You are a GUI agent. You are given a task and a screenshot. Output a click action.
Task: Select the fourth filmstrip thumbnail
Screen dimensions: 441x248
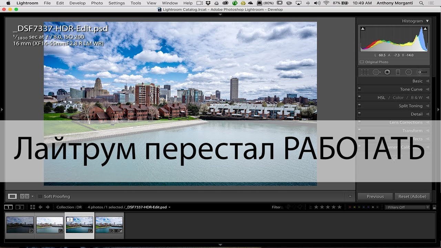point(109,225)
